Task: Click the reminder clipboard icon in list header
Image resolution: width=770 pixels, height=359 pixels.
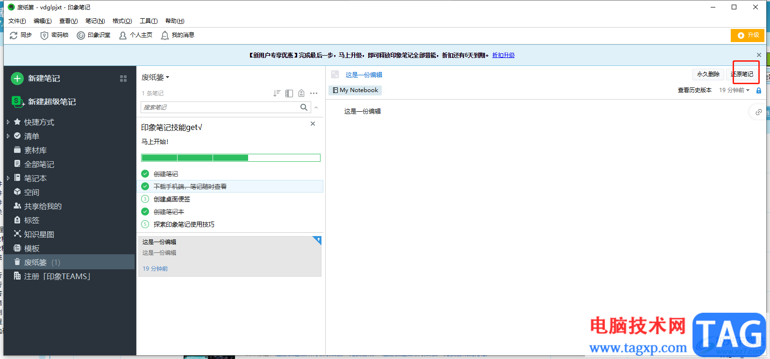Action: 301,93
